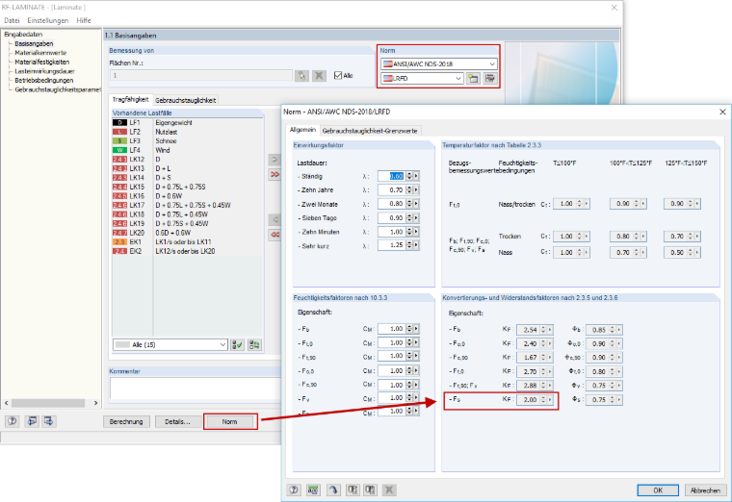
Task: Pick surfaces graphically icon next to Flächen Nr.
Action: [x=301, y=76]
